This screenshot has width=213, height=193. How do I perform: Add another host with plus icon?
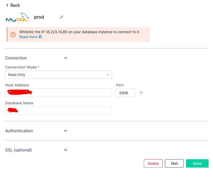tap(141, 93)
